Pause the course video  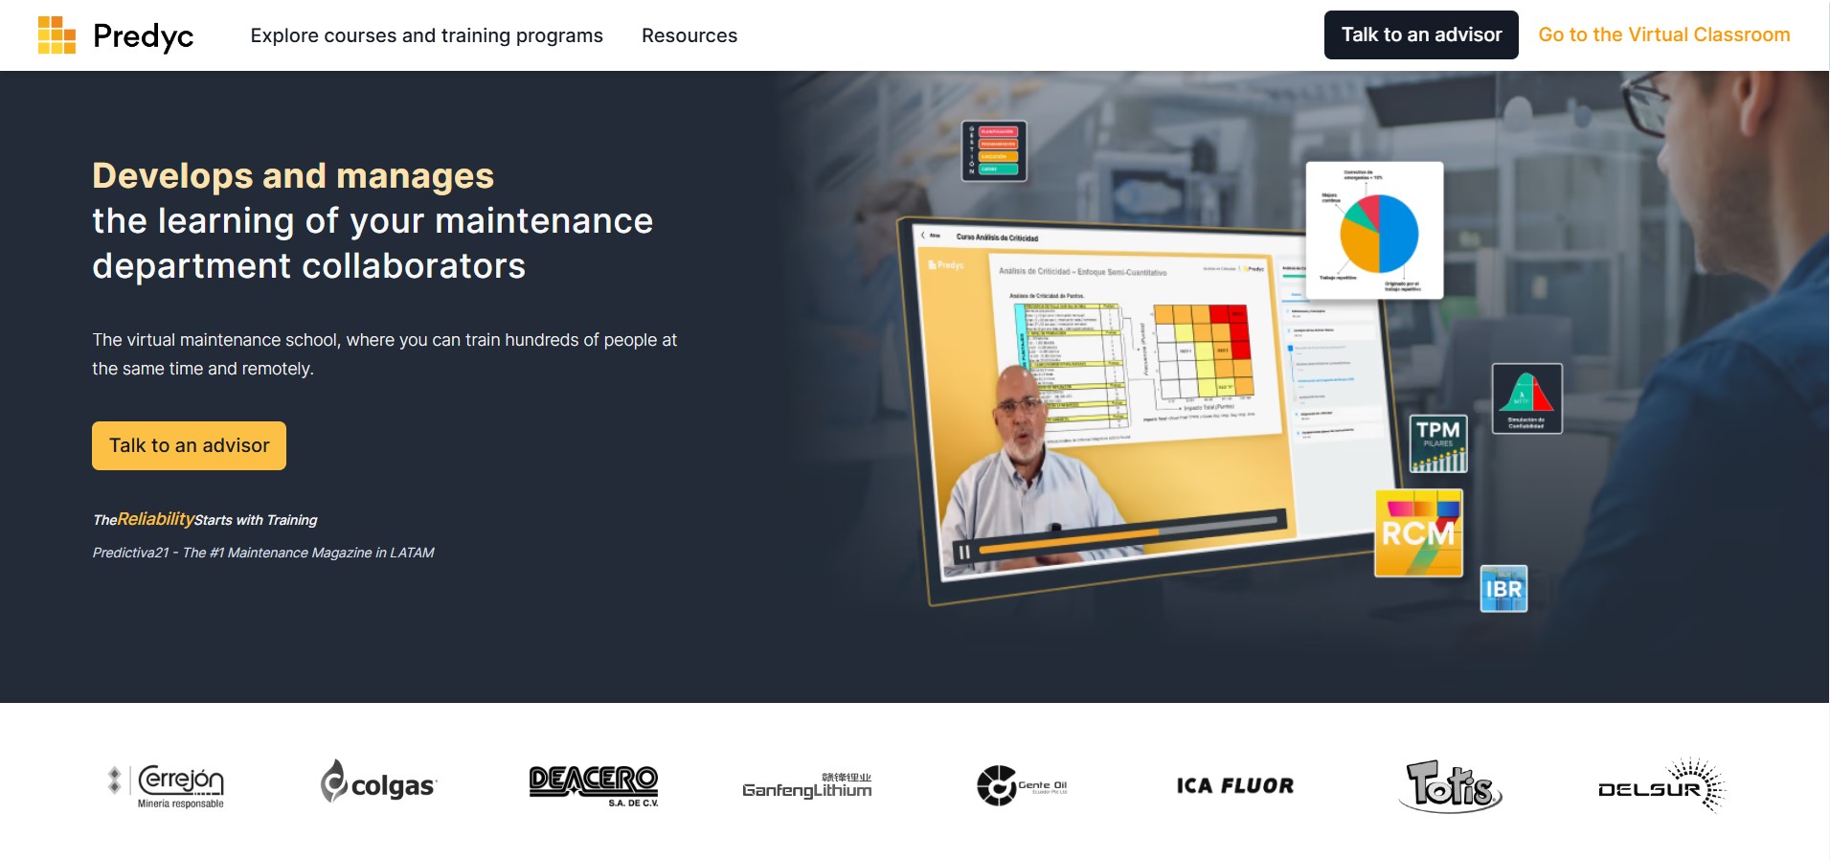pos(964,552)
